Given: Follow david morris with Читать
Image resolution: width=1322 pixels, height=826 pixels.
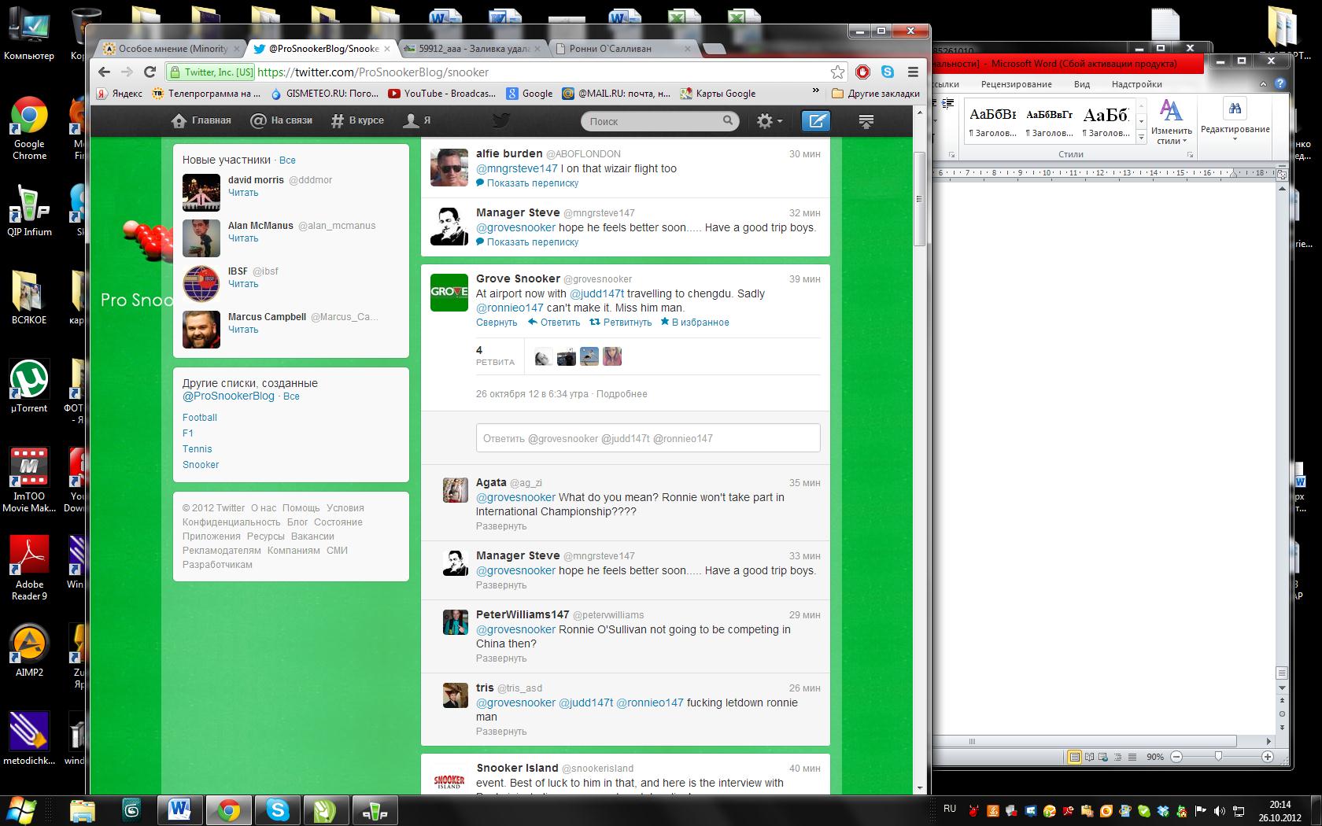Looking at the screenshot, I should pyautogui.click(x=243, y=193).
